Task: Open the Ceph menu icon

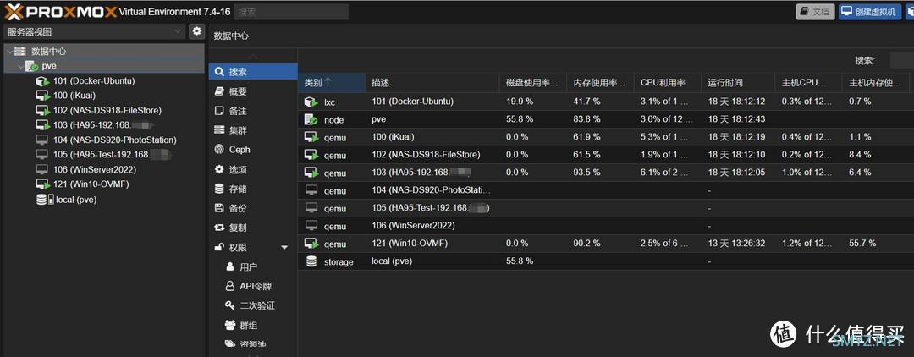Action: click(219, 150)
